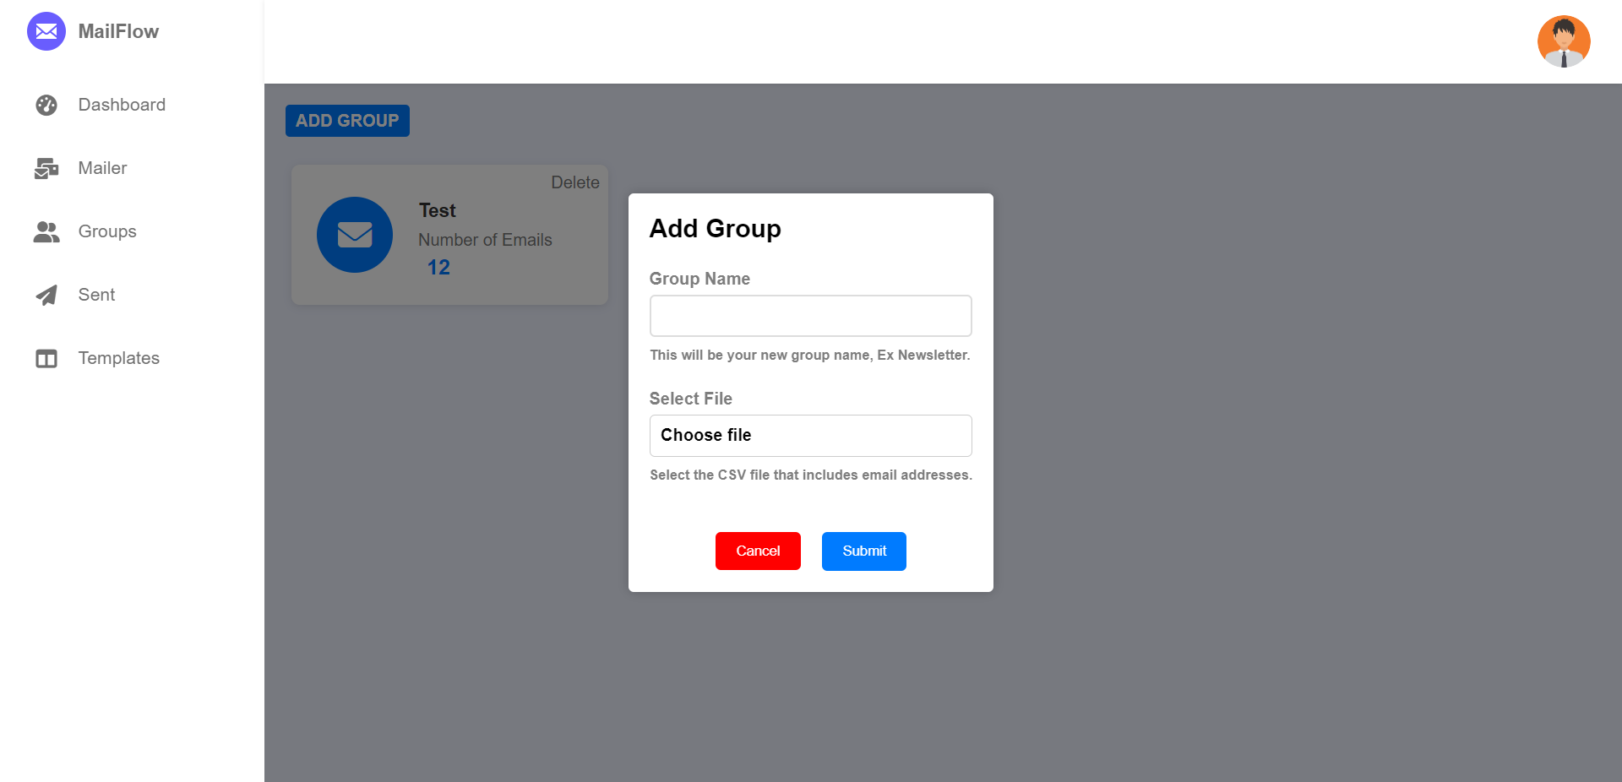Cancel the Add Group dialog
The height and width of the screenshot is (782, 1622).
tap(757, 551)
